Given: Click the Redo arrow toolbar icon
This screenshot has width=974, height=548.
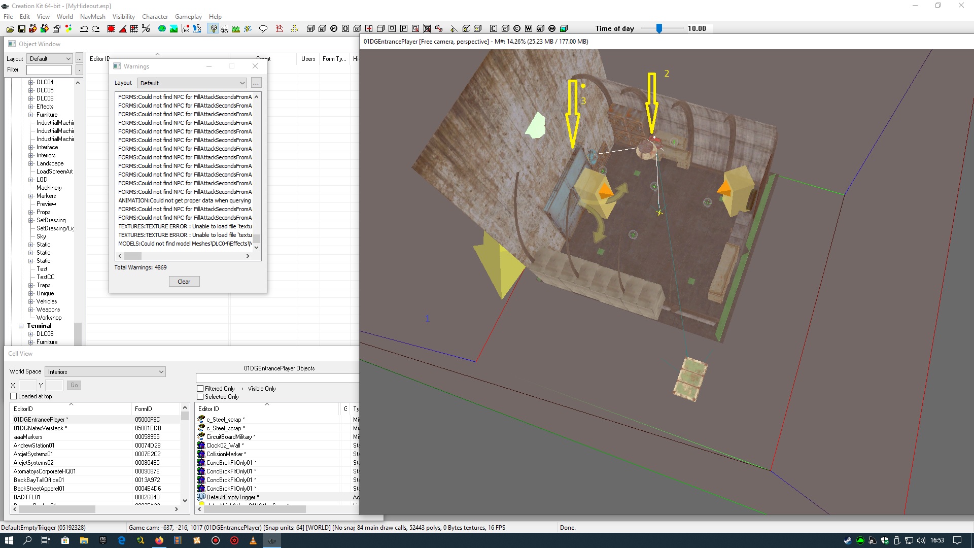Looking at the screenshot, I should 95,29.
